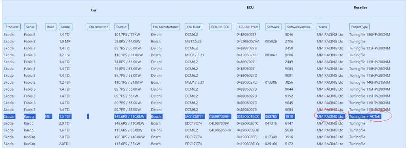
Task: Click the highlighted cell 05E906018CK
Action: tap(248, 116)
